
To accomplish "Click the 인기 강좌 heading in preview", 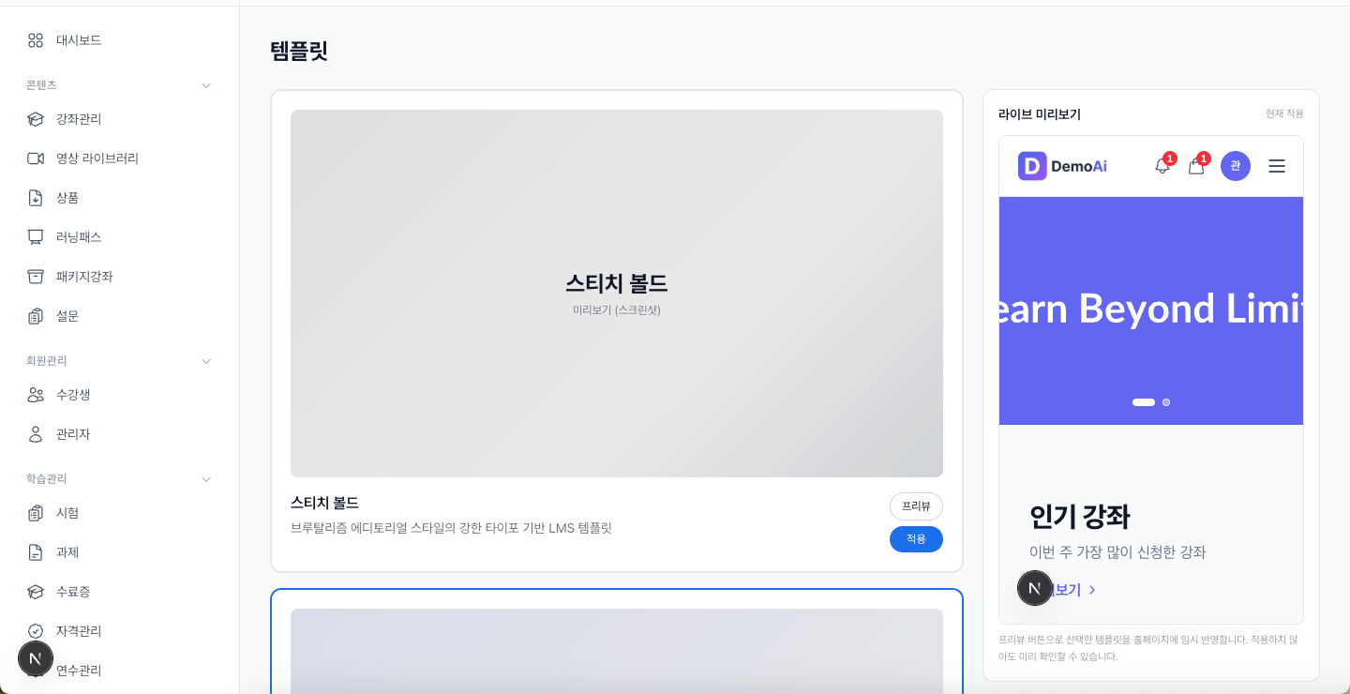I will point(1080,517).
